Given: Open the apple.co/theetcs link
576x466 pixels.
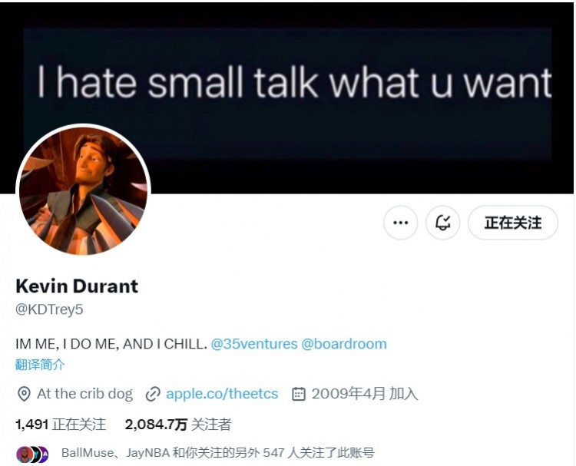Looking at the screenshot, I should (x=222, y=394).
